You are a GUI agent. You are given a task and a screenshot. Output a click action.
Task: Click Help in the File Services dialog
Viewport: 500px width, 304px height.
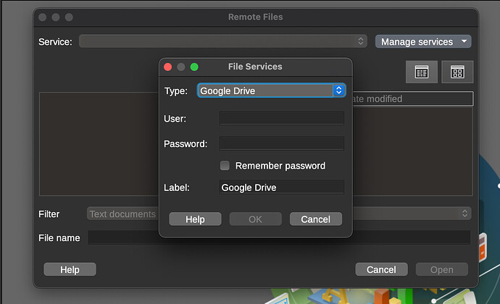(195, 219)
